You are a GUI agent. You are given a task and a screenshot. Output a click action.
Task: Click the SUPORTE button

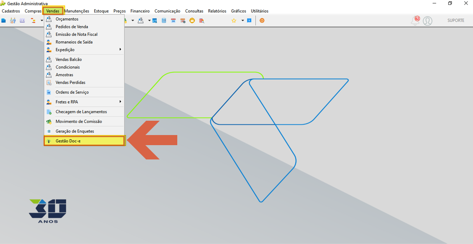(456, 21)
